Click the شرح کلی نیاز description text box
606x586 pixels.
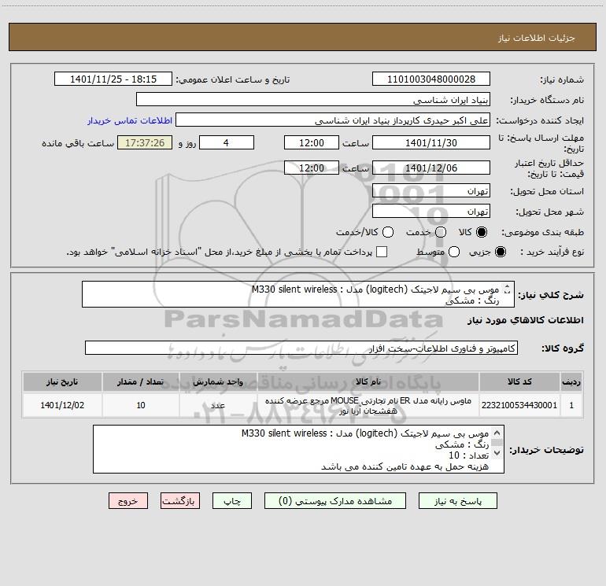point(298,294)
